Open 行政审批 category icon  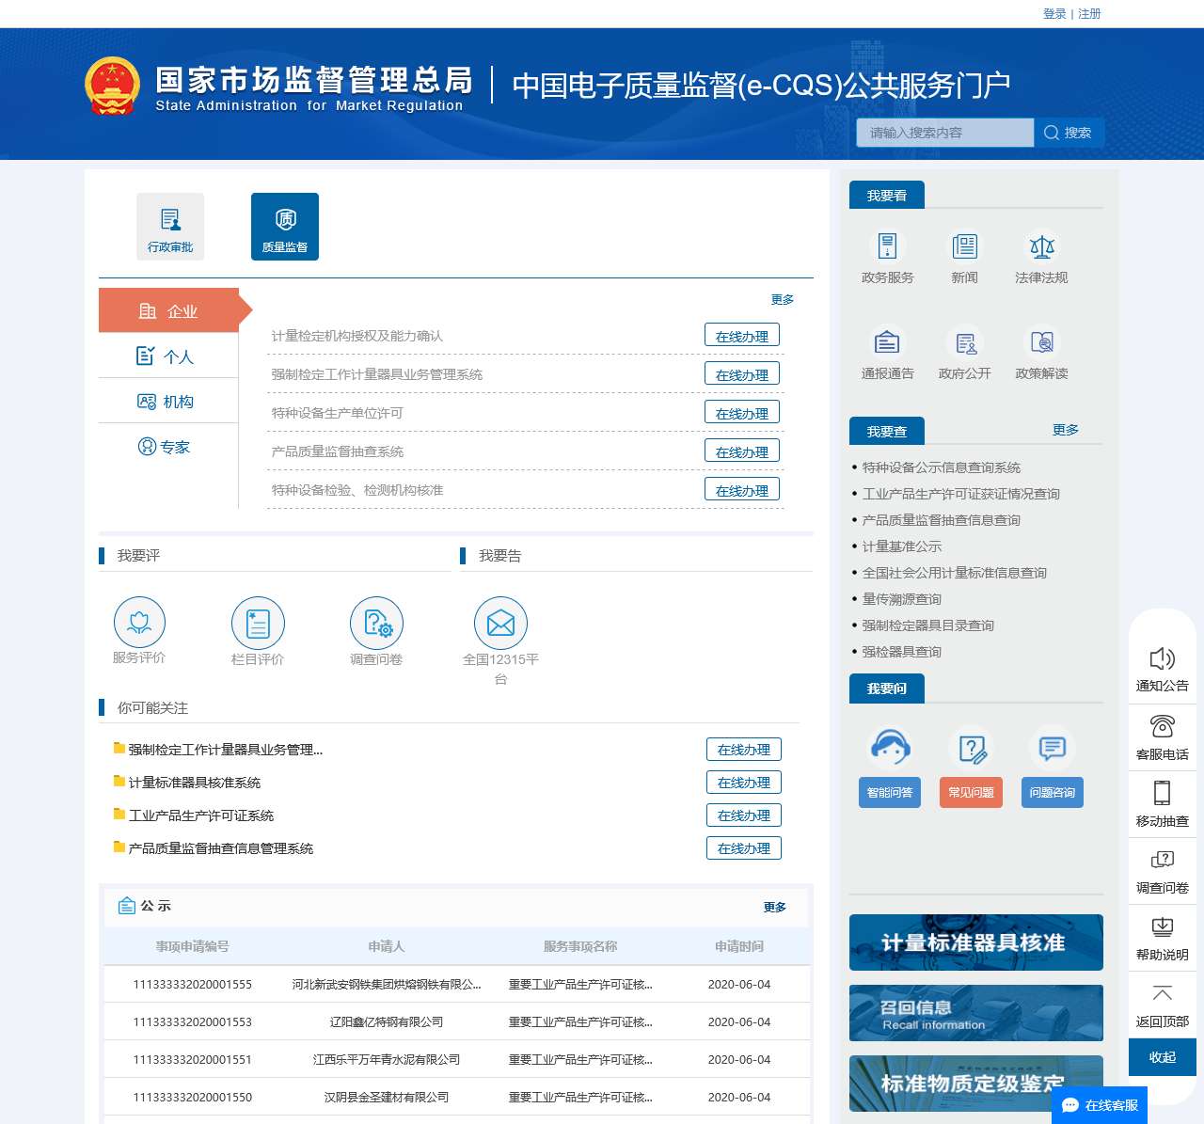tap(170, 226)
